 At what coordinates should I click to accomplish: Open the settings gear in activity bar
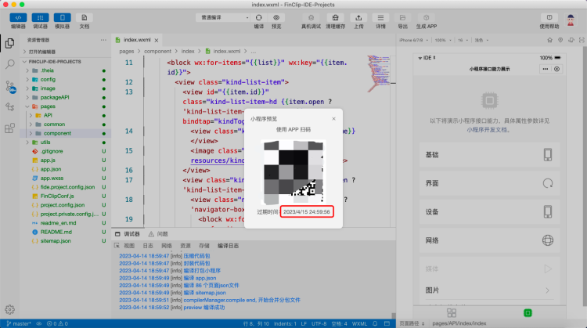(9, 310)
